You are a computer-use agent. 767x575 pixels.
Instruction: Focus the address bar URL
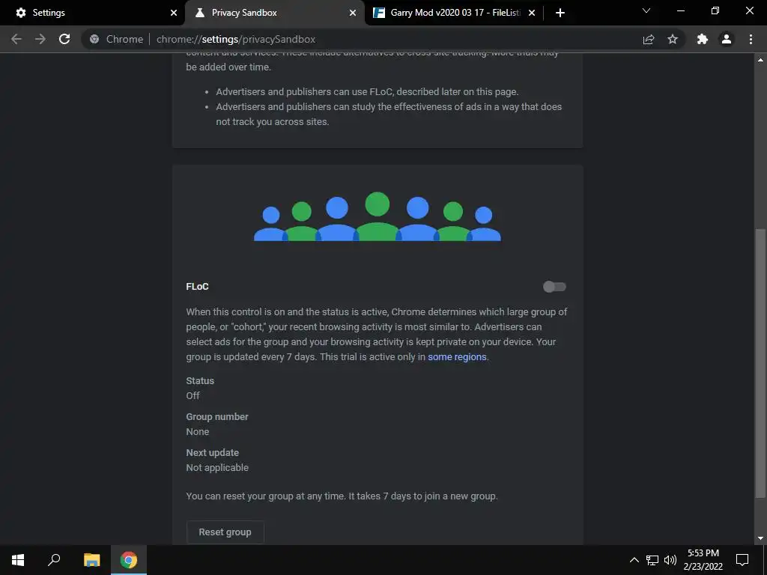click(236, 39)
